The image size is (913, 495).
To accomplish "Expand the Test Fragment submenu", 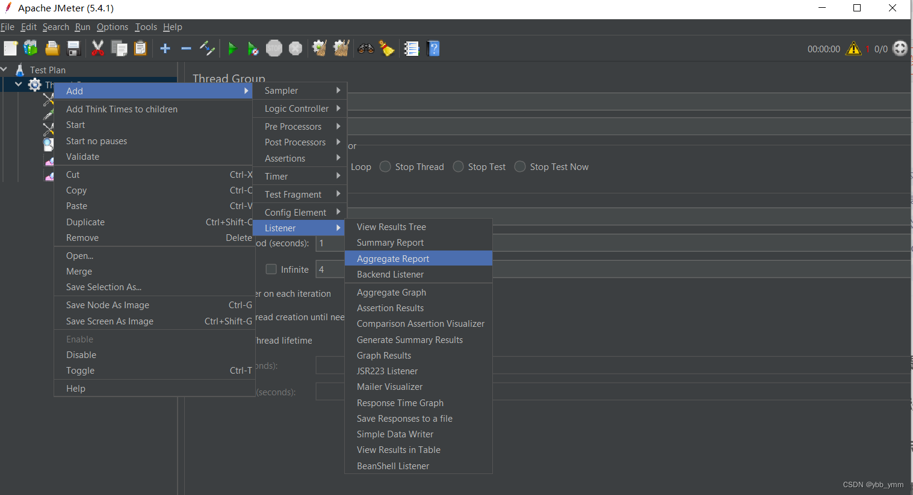I will click(x=299, y=194).
